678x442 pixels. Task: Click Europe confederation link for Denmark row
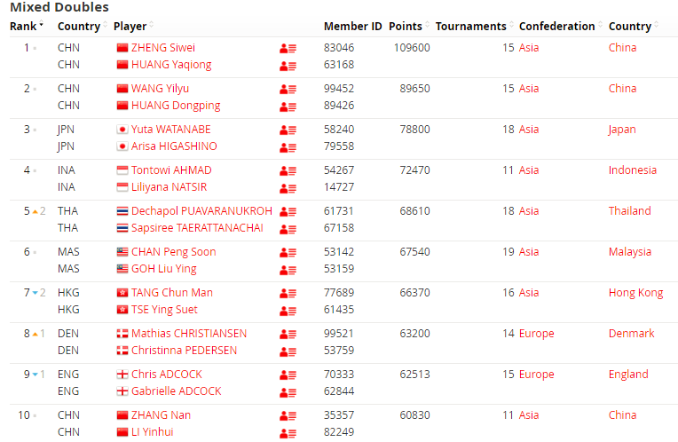tap(536, 334)
